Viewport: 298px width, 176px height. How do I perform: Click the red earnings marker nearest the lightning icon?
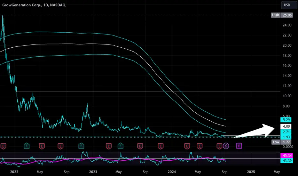tap(219, 146)
